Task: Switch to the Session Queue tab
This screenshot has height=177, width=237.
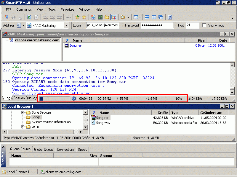Action: pyautogui.click(x=24, y=98)
